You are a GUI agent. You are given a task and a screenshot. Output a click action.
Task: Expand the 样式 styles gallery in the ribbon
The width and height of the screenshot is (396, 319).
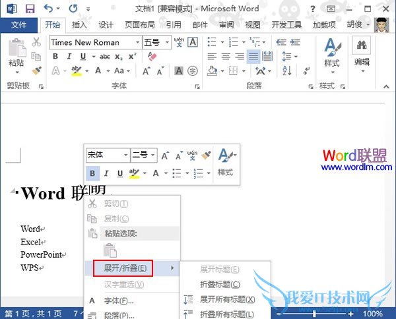(333, 72)
